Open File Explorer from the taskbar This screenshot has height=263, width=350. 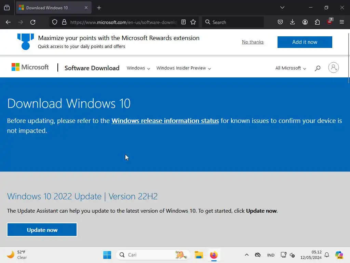(199, 255)
